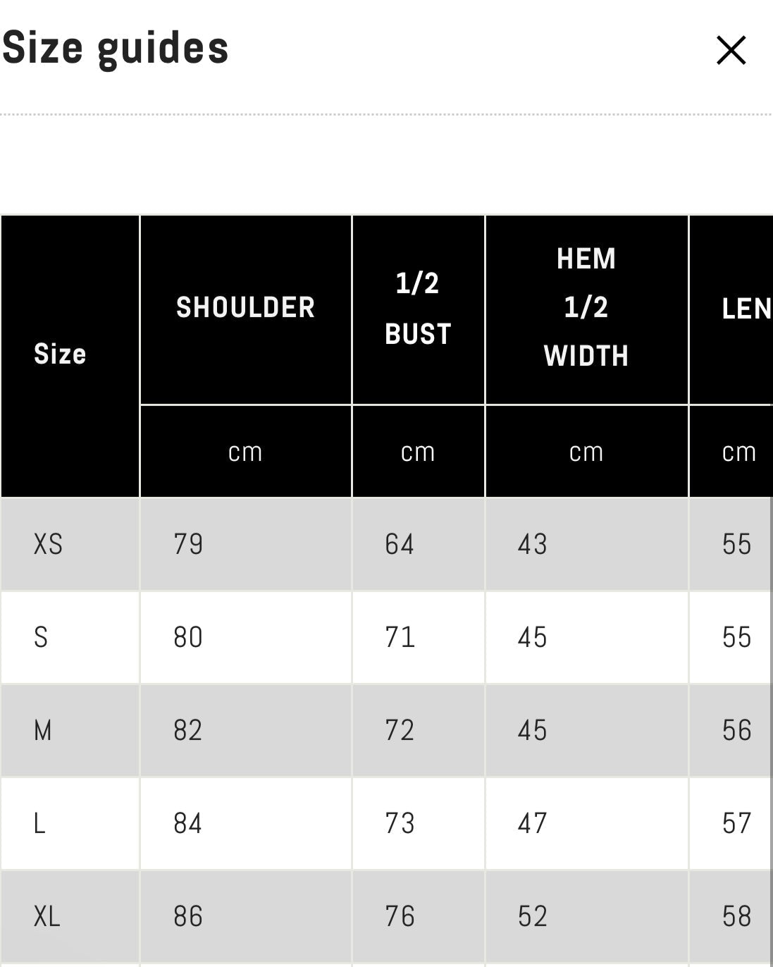
Task: Click the cm unit under SHOULDER
Action: 245,452
